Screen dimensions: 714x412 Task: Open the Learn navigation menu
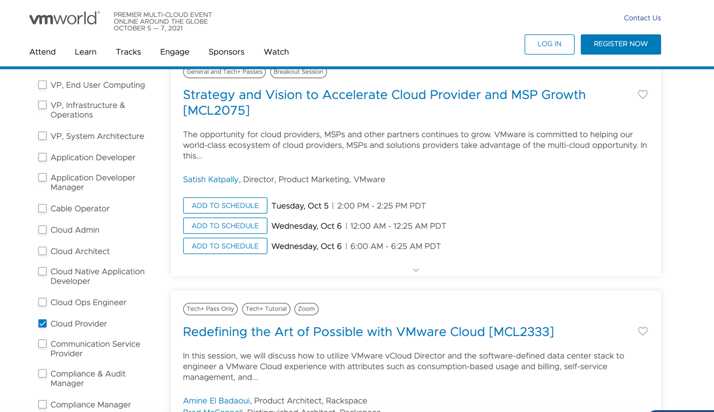(x=85, y=52)
